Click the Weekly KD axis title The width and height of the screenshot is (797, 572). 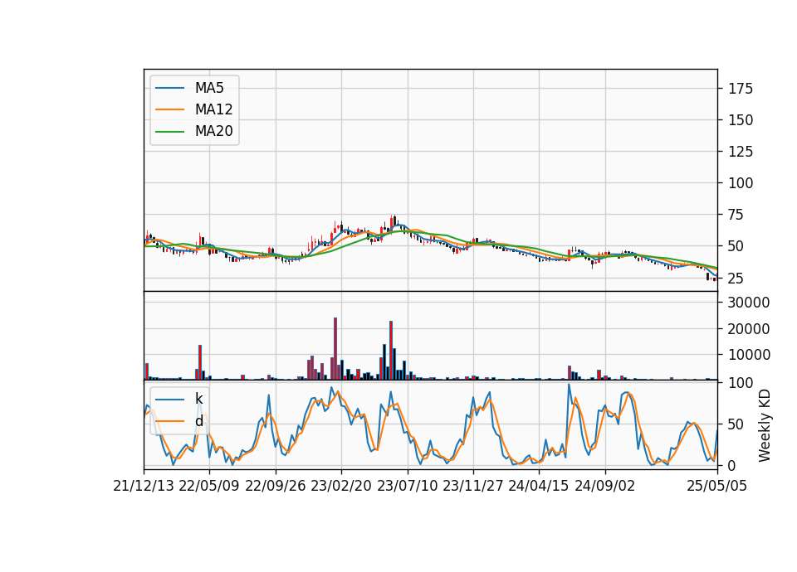(x=765, y=425)
